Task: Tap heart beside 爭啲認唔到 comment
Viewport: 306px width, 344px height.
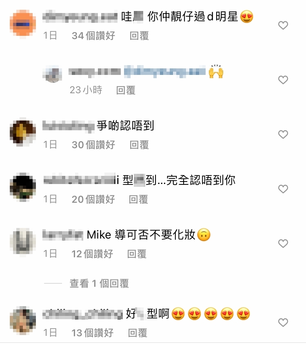Action: click(x=283, y=134)
